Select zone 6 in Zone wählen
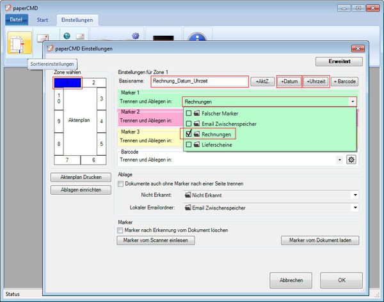384x302 pixels. (x=93, y=160)
